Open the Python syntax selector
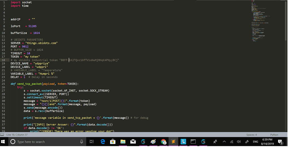 (274, 135)
